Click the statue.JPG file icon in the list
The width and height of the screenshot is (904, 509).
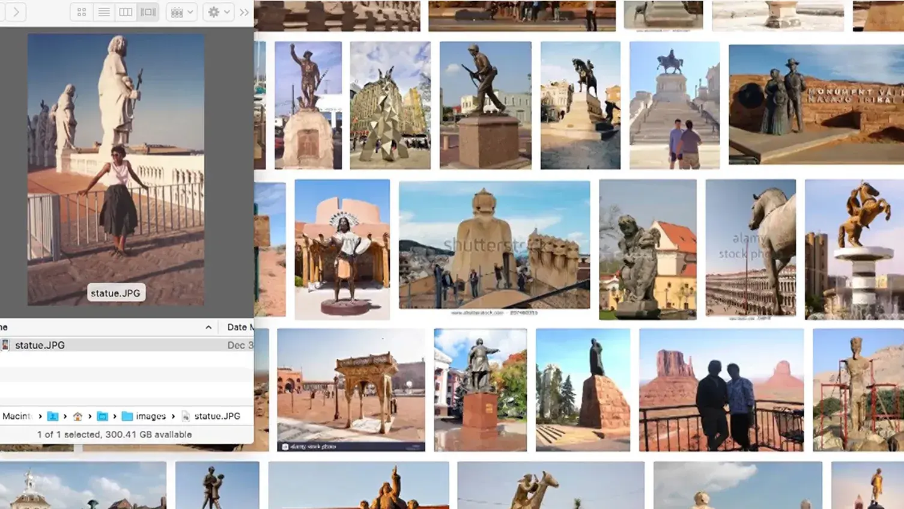pos(5,344)
